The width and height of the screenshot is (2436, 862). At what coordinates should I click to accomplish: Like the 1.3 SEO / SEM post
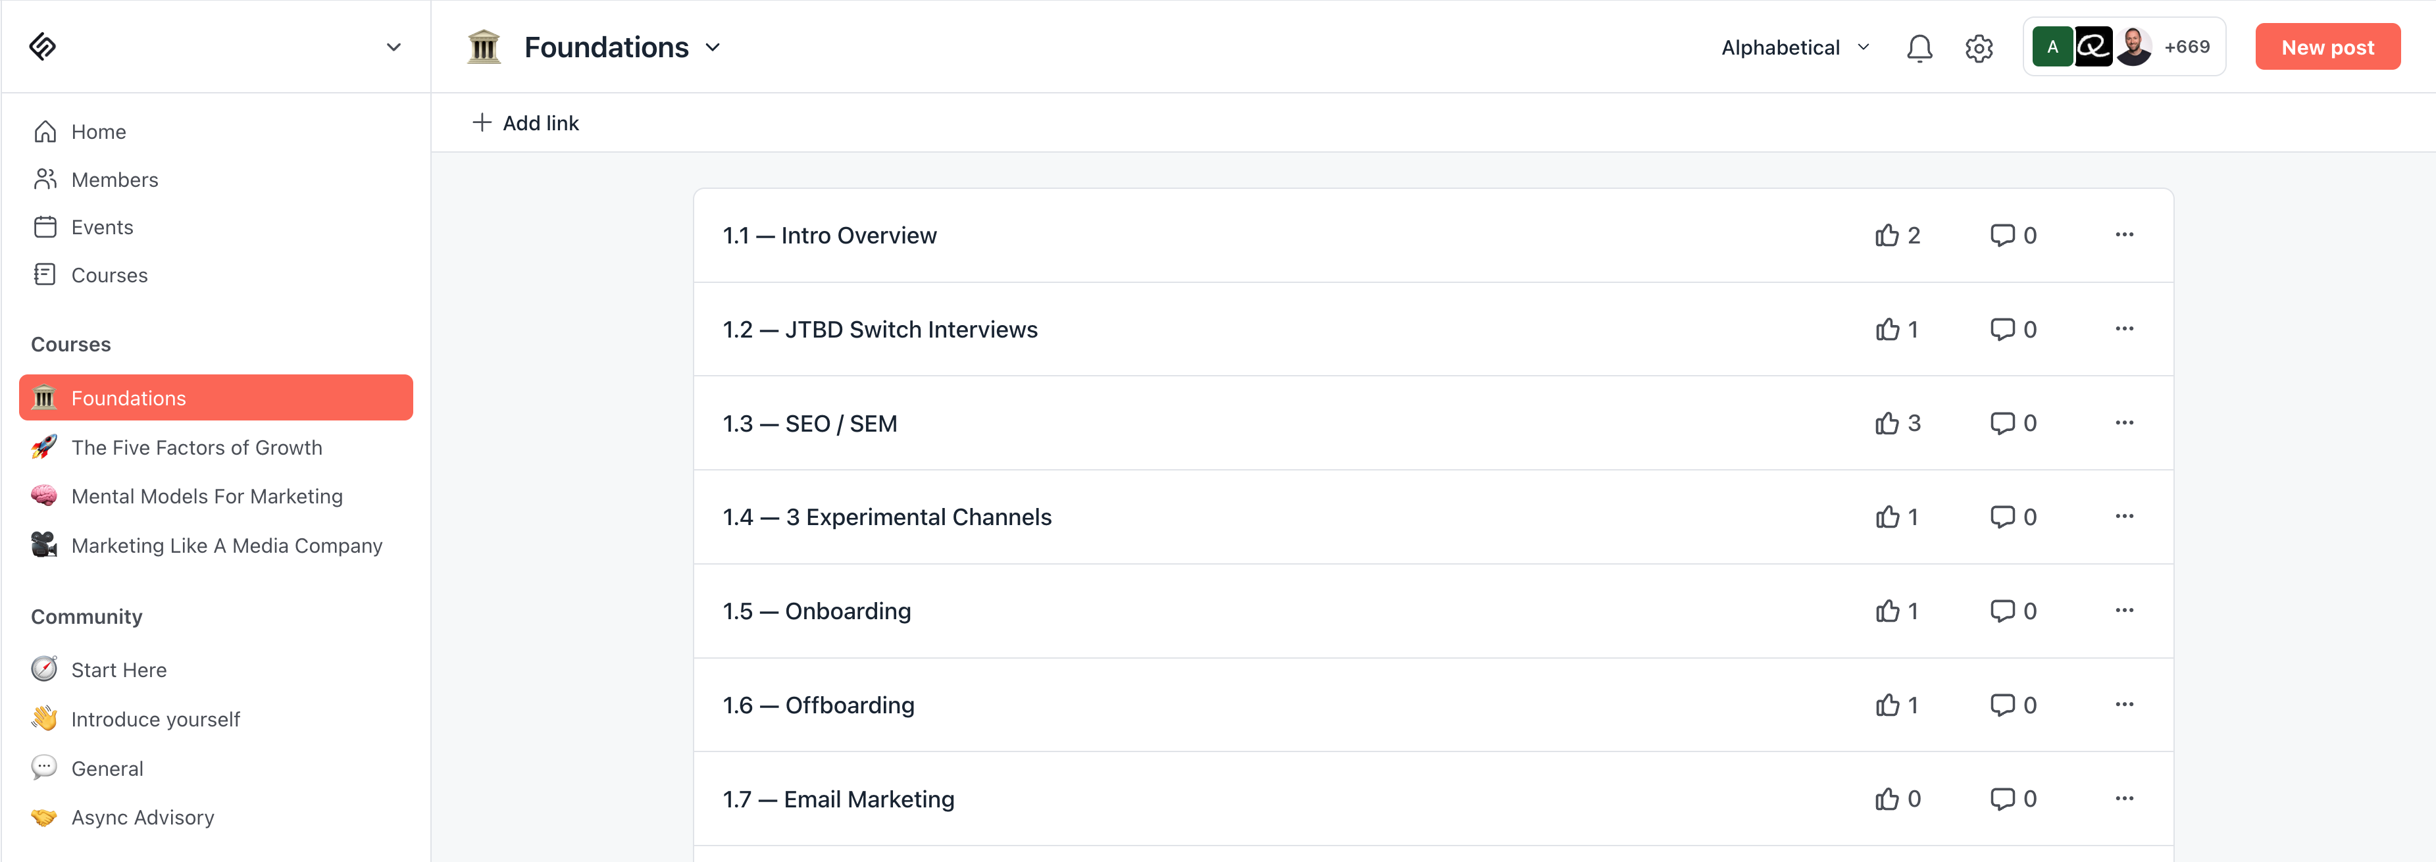coord(1887,424)
